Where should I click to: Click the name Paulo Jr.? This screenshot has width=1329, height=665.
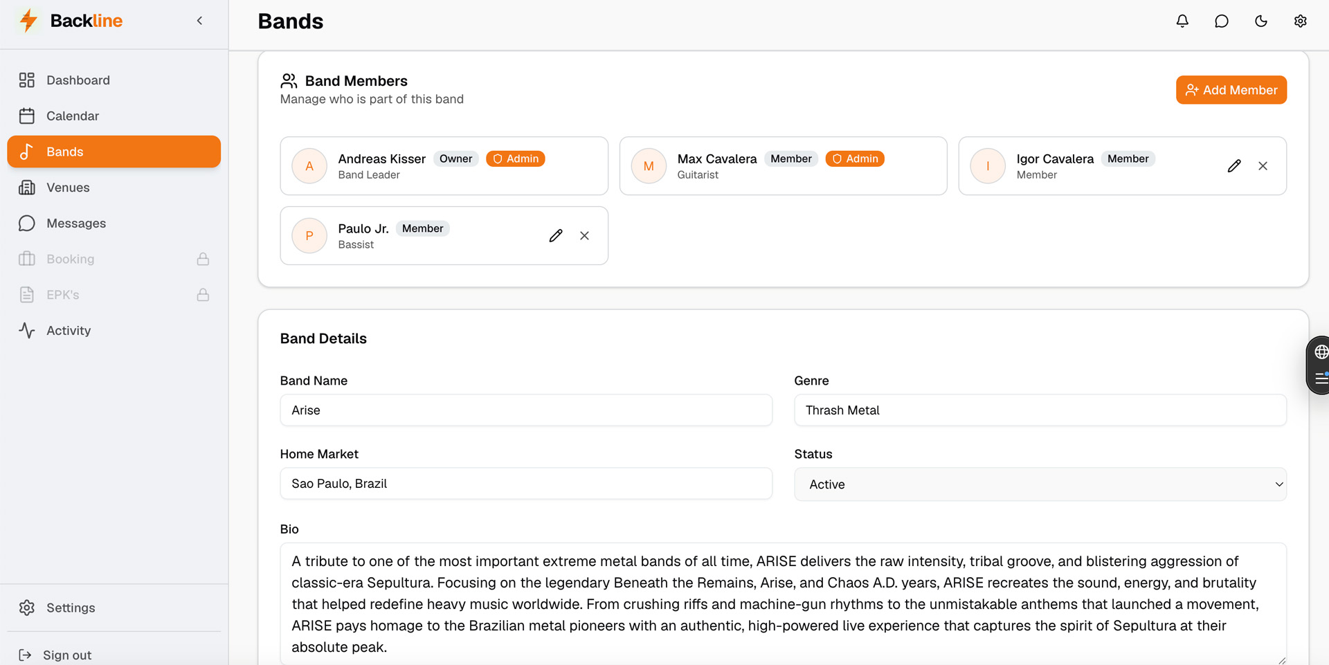(363, 228)
